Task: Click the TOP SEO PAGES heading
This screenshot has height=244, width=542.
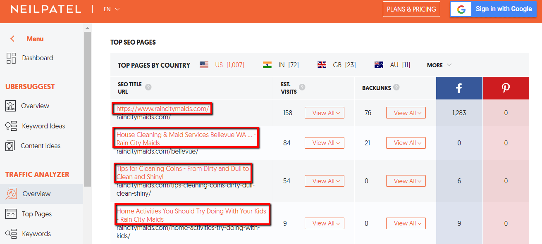Action: (133, 42)
